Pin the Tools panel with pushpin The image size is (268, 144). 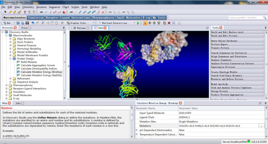click(266, 28)
